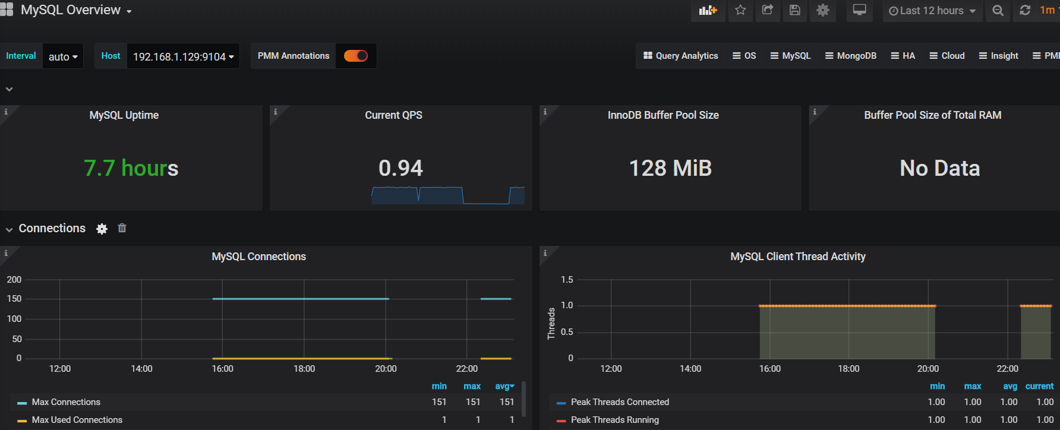
Task: Sort Thread Activity legend by avg
Action: (1010, 386)
